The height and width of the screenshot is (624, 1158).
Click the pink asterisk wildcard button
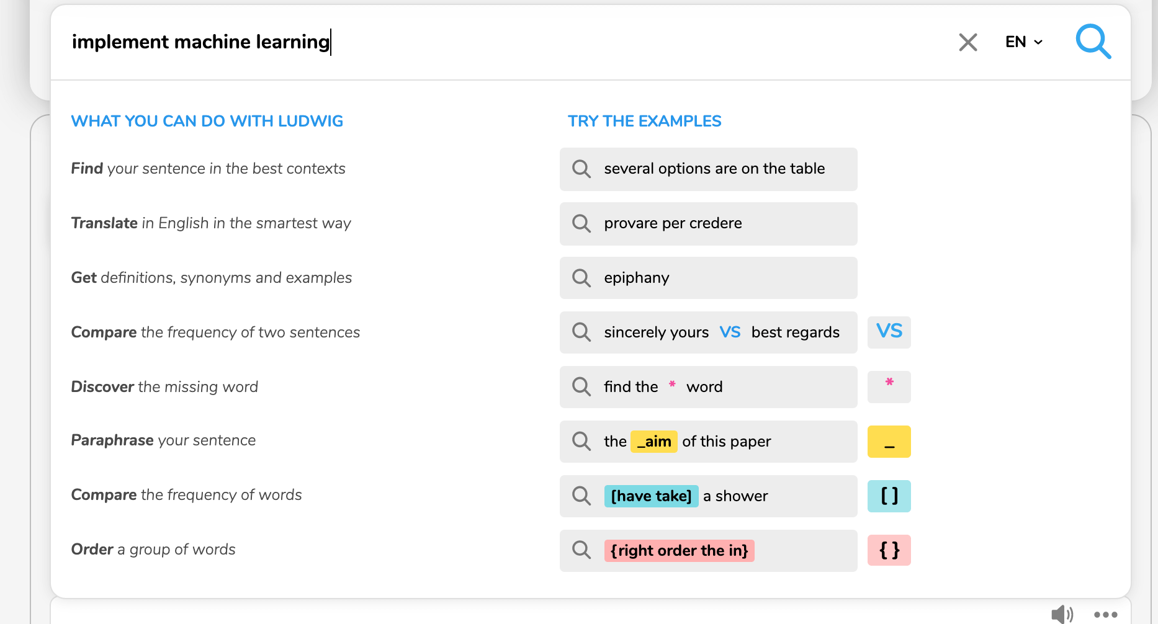(x=889, y=386)
